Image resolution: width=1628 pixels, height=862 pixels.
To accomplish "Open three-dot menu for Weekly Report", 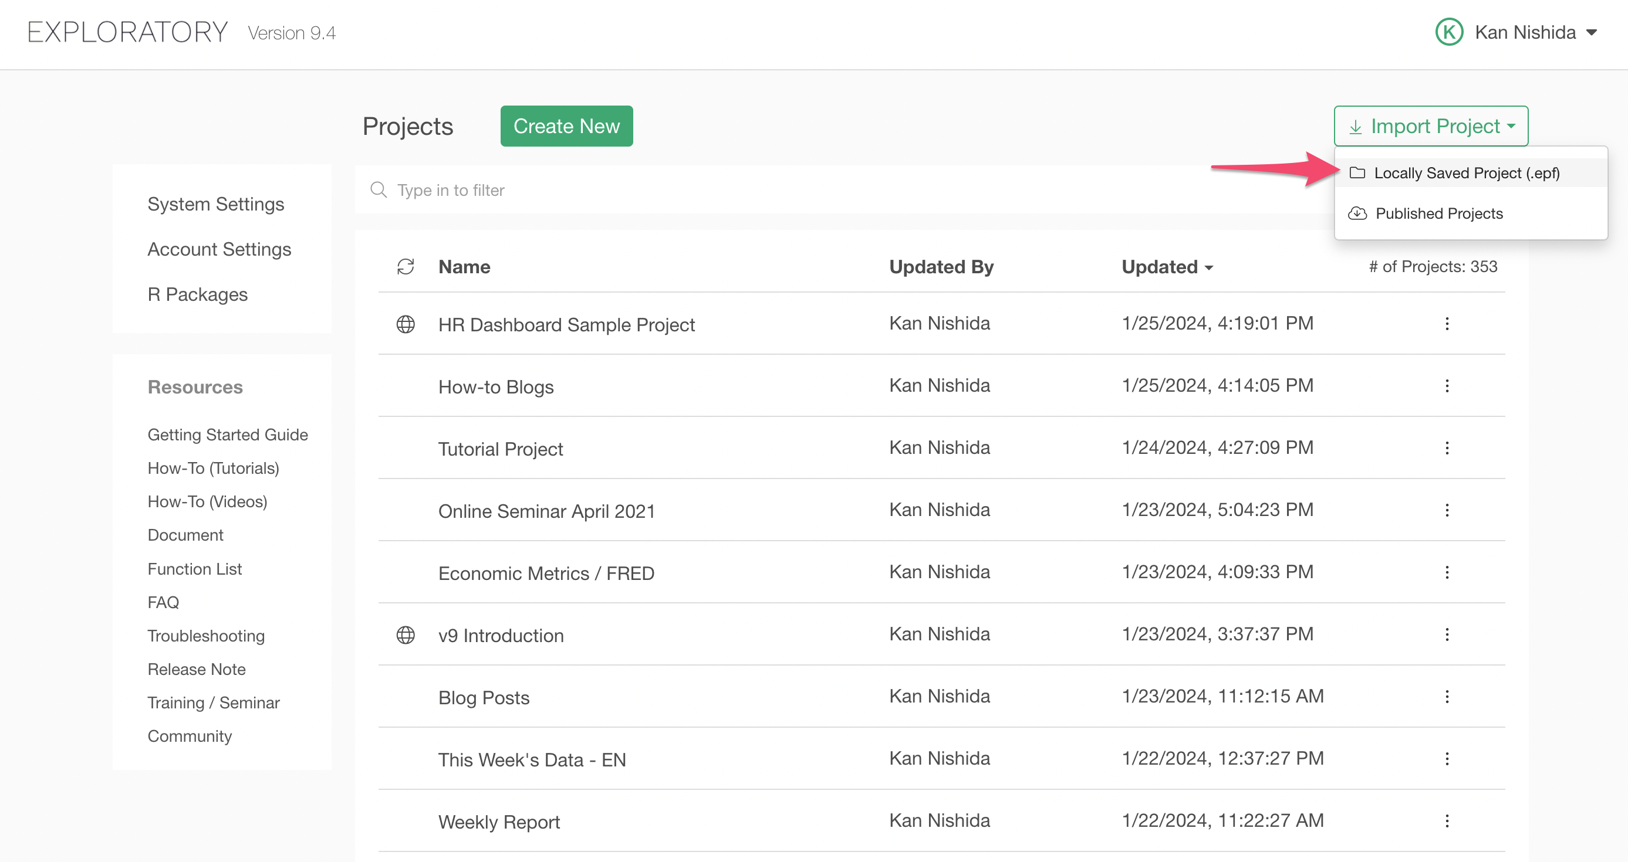I will point(1447,821).
